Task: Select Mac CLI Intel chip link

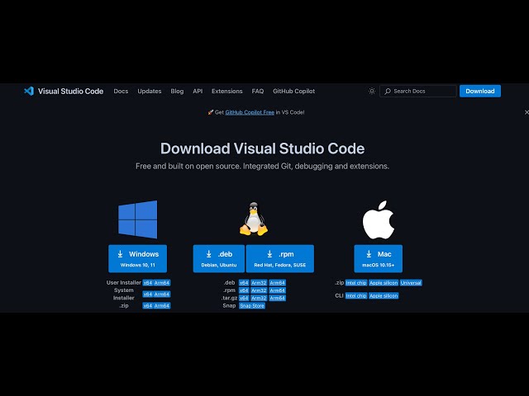Action: click(x=356, y=295)
